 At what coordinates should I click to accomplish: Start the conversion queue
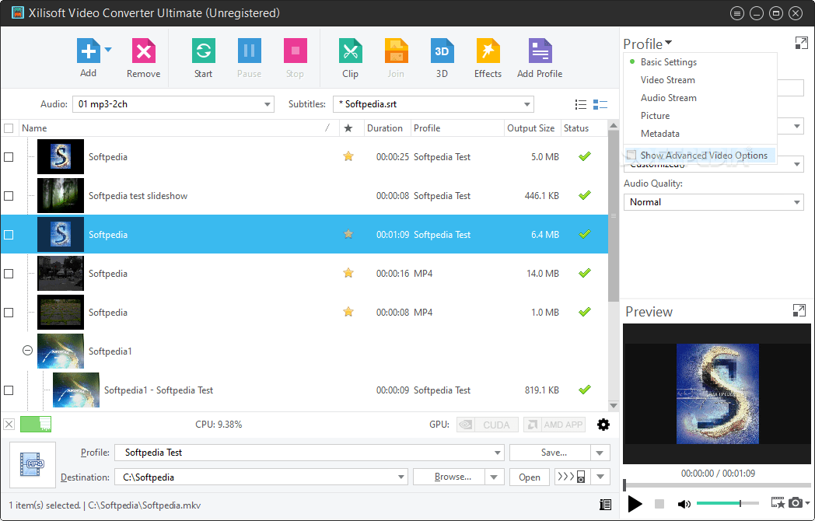[203, 58]
